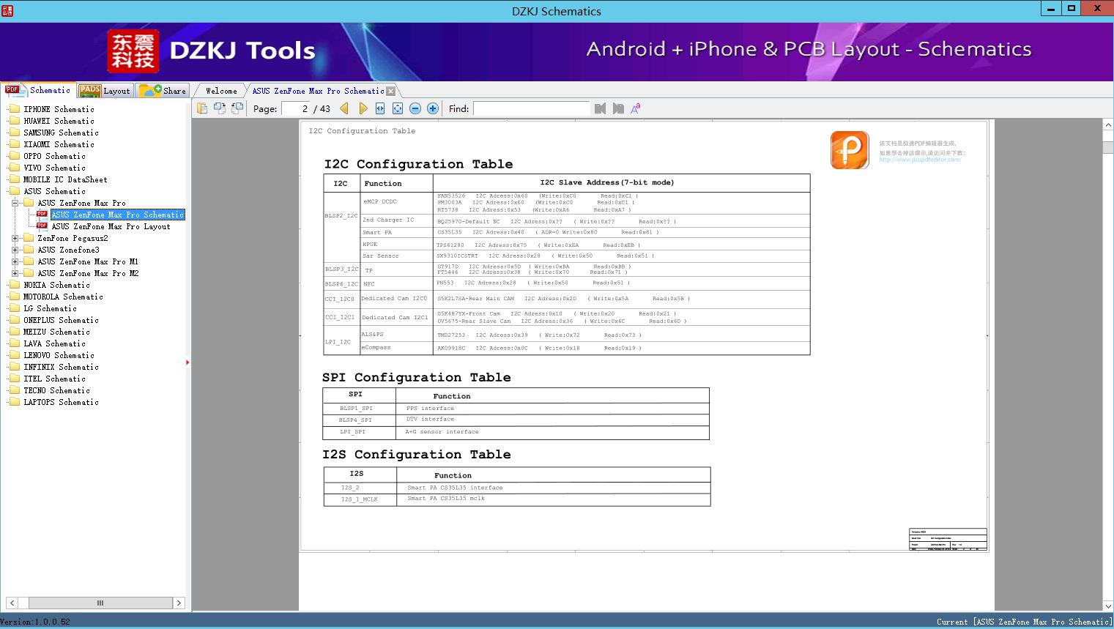Click the rotate pages clockwise icon
Viewport: 1114px width, 629px height.
237,108
